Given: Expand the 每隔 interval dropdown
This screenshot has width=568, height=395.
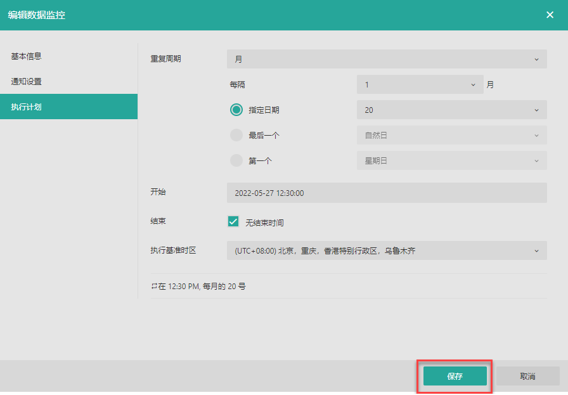Looking at the screenshot, I should 420,84.
